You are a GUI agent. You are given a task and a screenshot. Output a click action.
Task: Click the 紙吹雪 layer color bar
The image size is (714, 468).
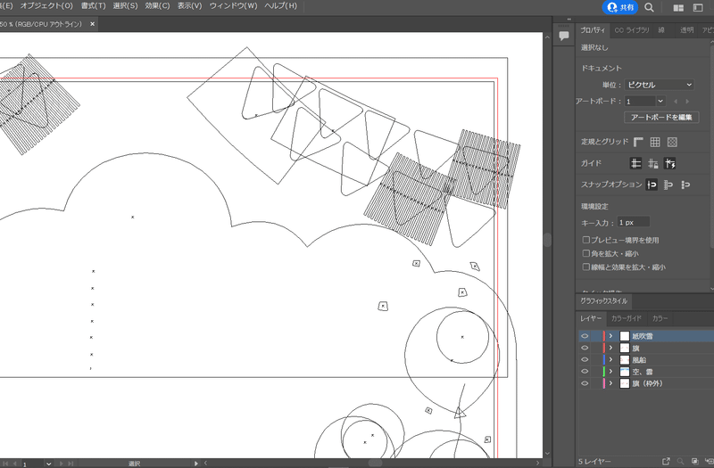pos(604,336)
